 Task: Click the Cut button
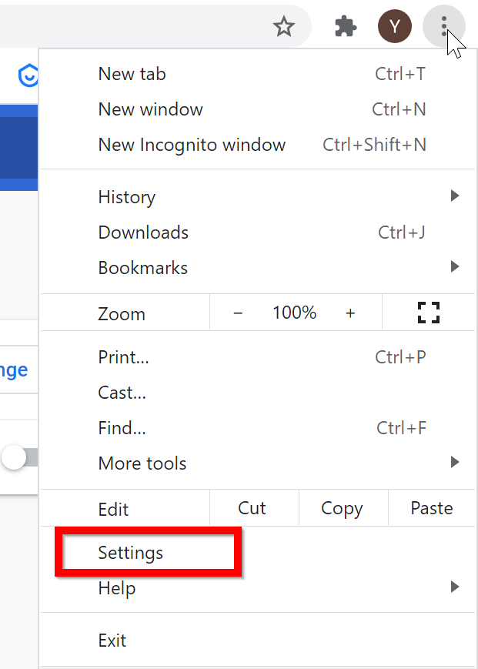252,508
